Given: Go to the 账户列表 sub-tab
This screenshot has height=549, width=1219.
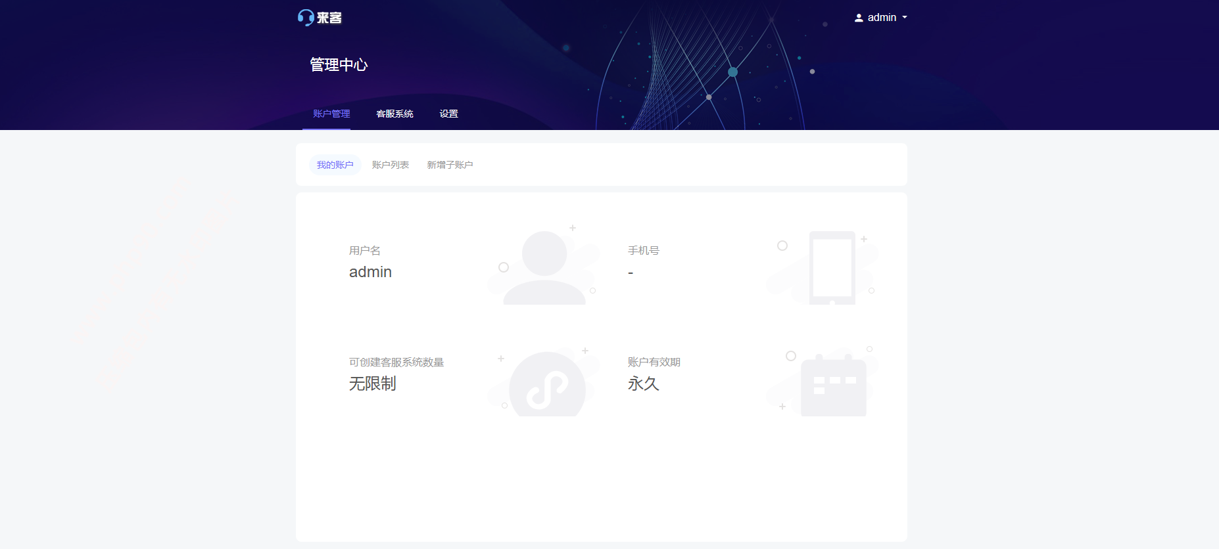Looking at the screenshot, I should pyautogui.click(x=391, y=165).
